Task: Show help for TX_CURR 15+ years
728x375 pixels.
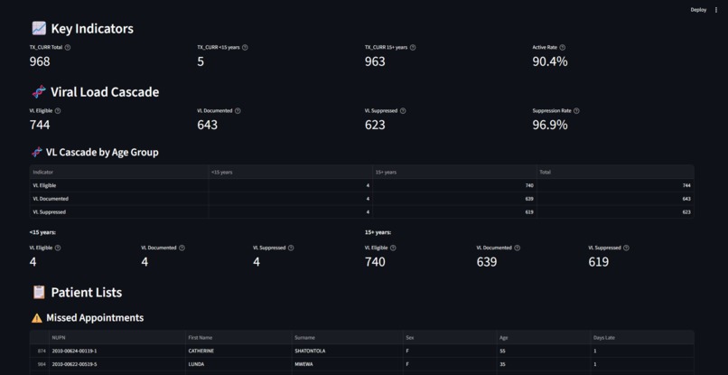Action: (x=413, y=47)
